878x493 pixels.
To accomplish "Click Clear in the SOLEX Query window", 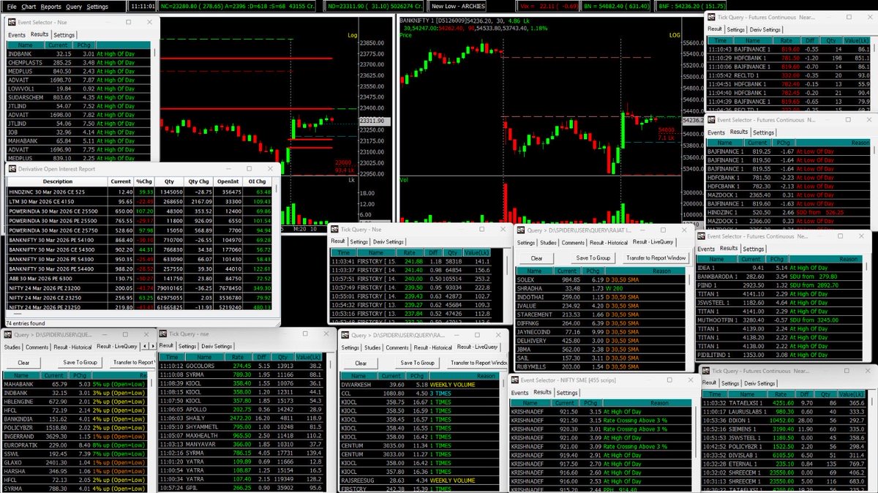I will [537, 258].
